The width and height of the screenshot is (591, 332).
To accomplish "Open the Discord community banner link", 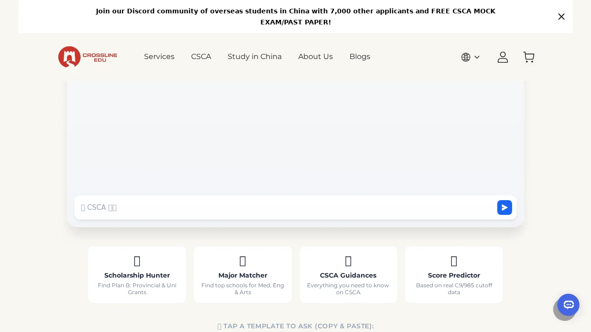I will 295,17.
